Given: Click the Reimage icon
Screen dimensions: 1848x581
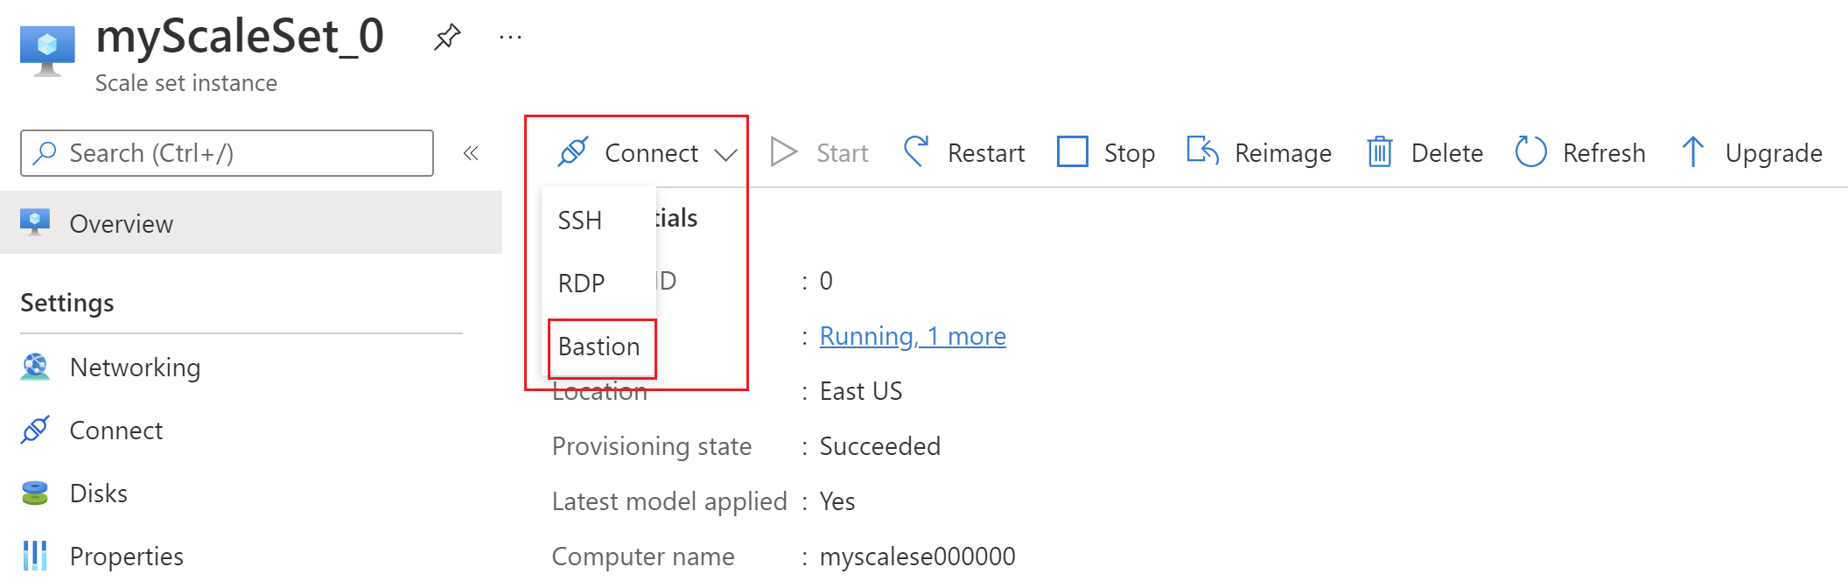Looking at the screenshot, I should click(1202, 151).
